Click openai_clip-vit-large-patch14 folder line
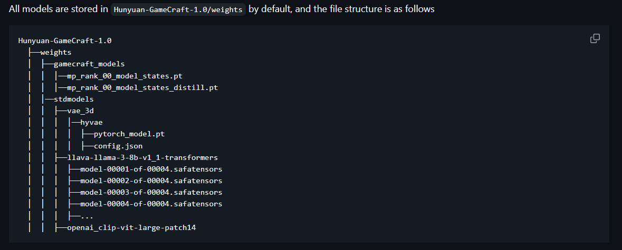622x250 pixels. 131,227
